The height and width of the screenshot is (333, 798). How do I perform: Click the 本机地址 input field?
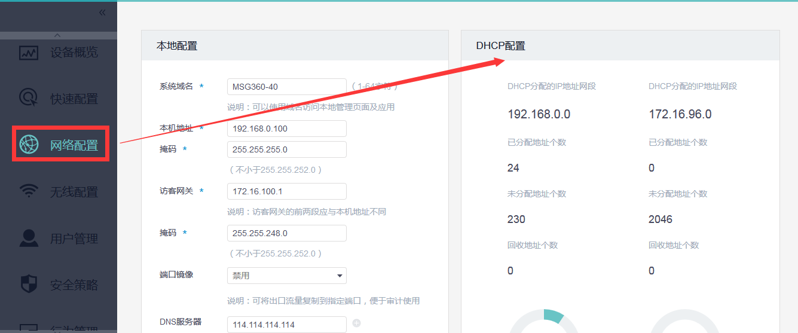[287, 129]
